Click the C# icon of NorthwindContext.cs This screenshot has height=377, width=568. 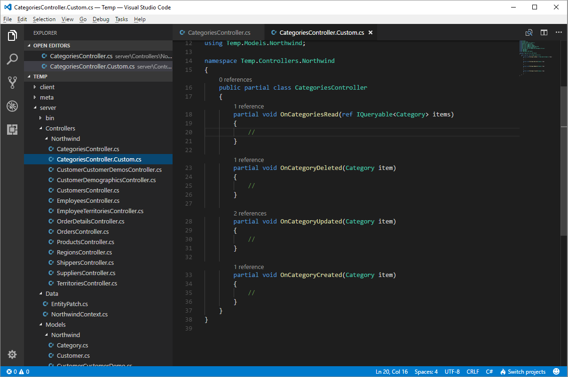pos(46,314)
